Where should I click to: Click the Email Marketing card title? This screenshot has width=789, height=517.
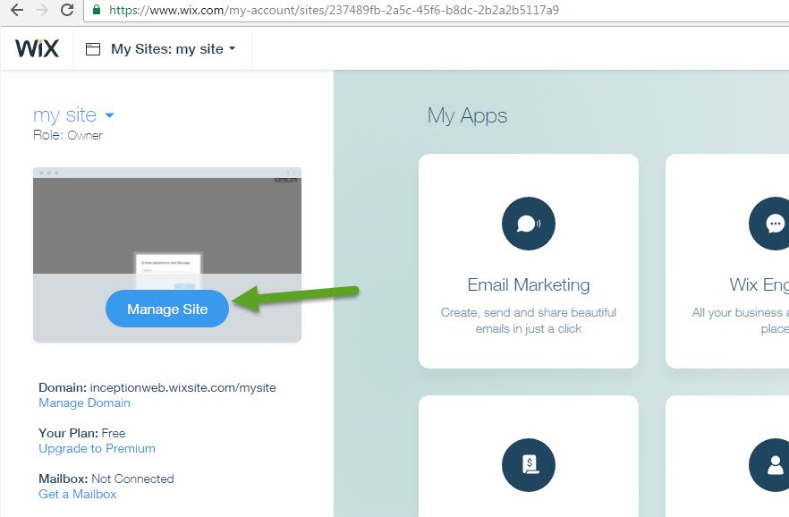(529, 284)
